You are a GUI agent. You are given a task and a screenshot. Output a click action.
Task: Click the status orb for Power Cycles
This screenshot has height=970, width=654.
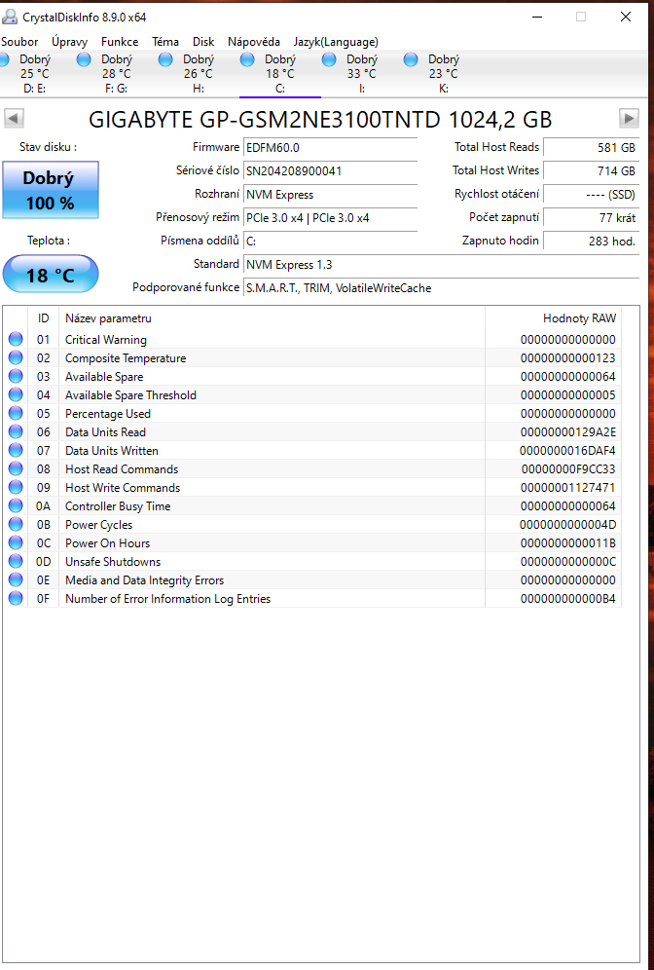[16, 525]
